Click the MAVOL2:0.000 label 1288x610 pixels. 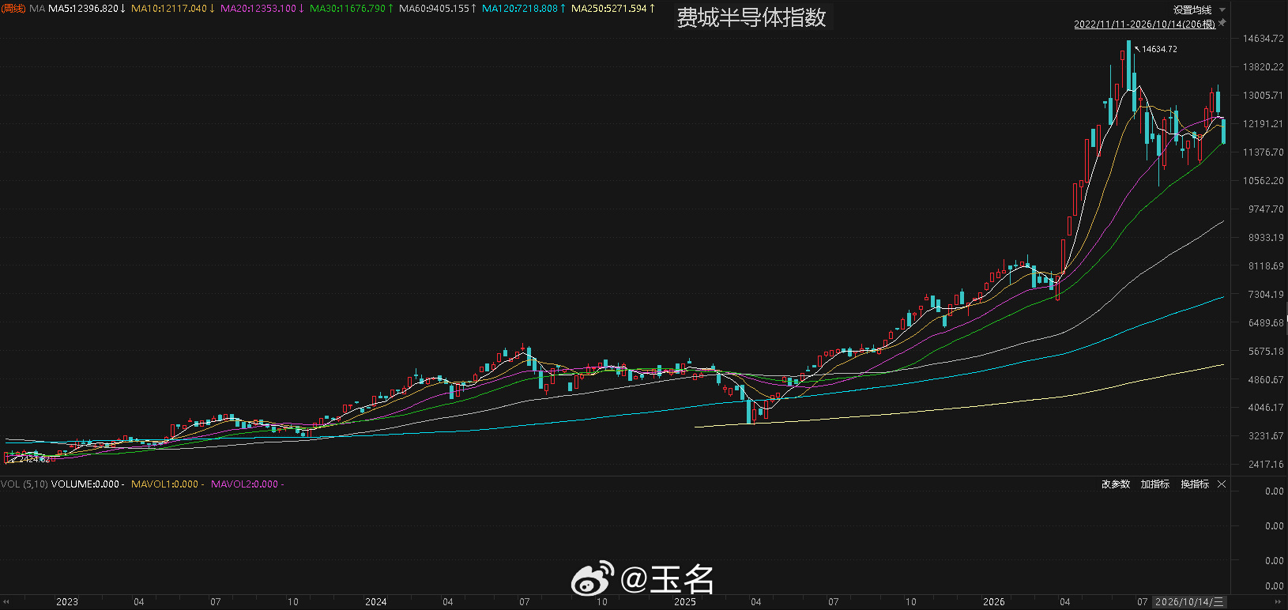click(x=247, y=484)
